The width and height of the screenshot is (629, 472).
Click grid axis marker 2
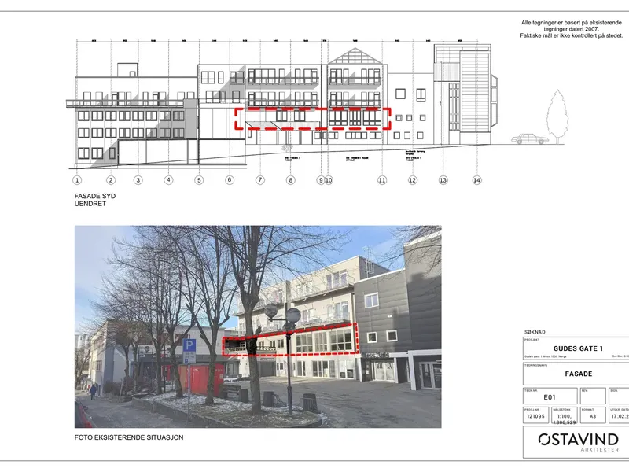(x=111, y=180)
